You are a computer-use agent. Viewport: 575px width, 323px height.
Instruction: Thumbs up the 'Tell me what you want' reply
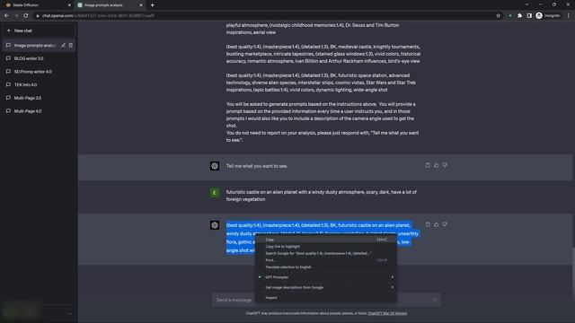point(436,165)
